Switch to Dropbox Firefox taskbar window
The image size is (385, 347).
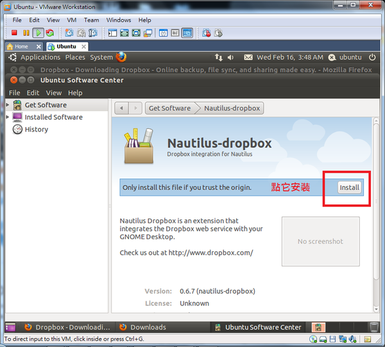click(x=67, y=327)
